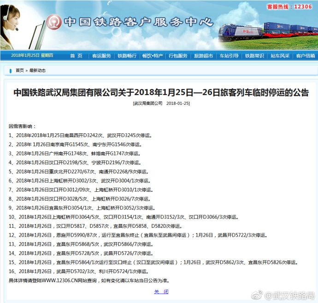
Task: Open the 站车风采 menu item
Action: tap(280, 56)
